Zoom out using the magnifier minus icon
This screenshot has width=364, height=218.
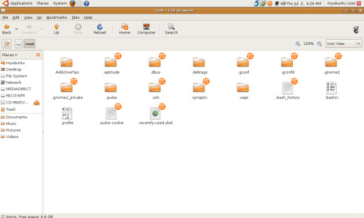click(298, 44)
